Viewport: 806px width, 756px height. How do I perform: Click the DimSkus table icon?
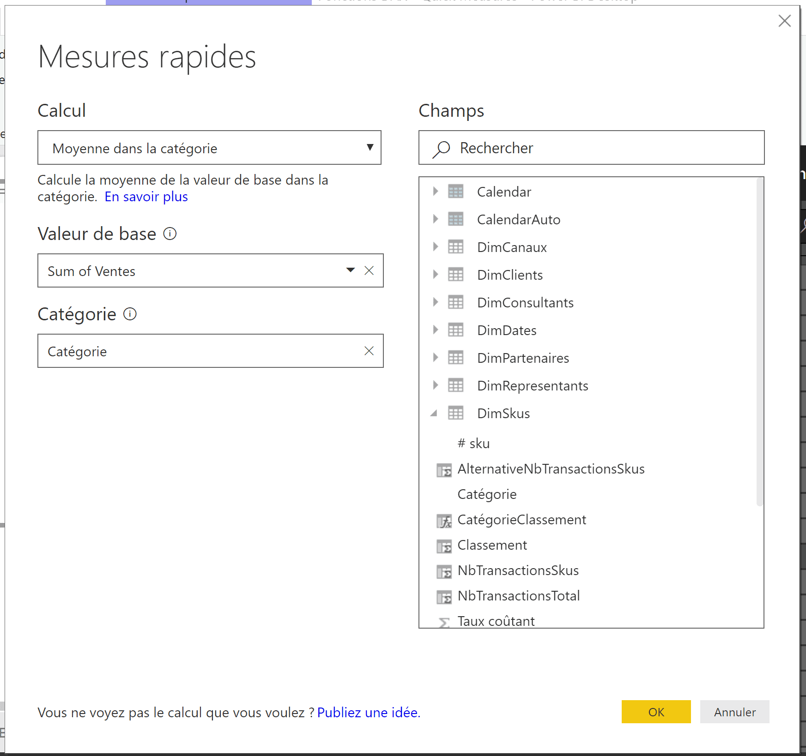click(455, 413)
